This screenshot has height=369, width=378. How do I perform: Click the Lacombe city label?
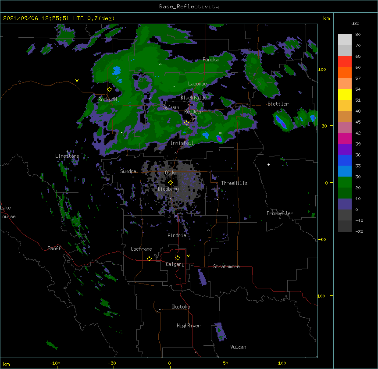[197, 84]
